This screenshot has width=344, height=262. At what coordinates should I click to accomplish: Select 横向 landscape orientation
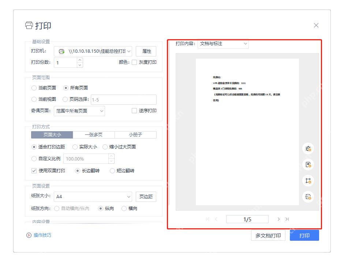pos(124,209)
